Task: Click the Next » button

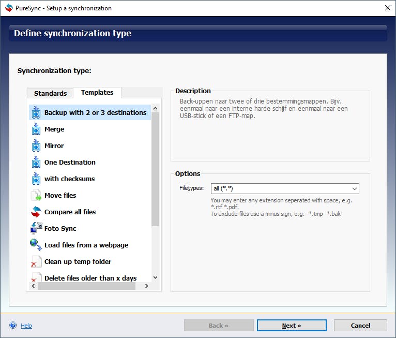Action: (x=292, y=326)
